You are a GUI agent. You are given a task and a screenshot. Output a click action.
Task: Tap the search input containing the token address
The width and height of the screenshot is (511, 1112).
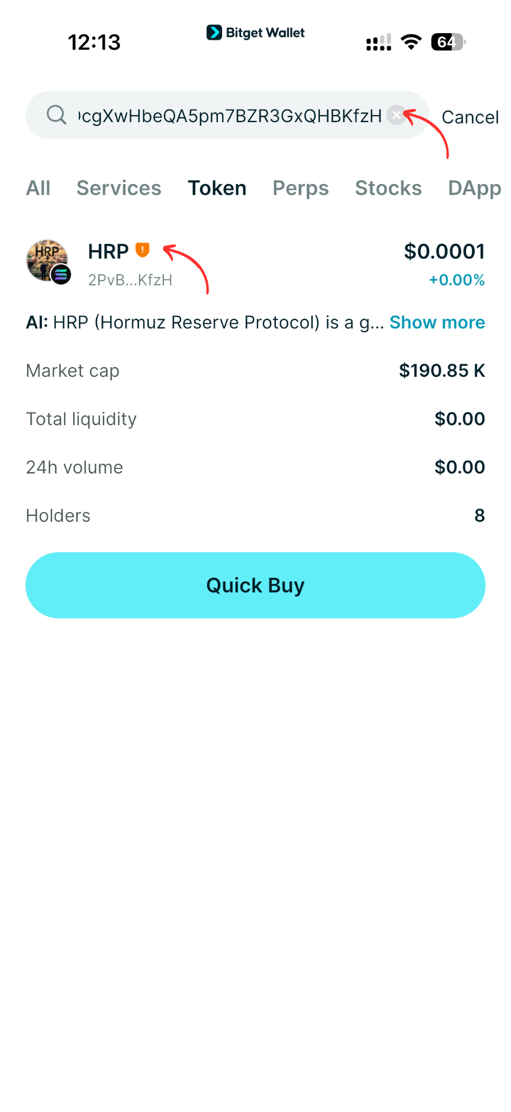[x=228, y=115]
